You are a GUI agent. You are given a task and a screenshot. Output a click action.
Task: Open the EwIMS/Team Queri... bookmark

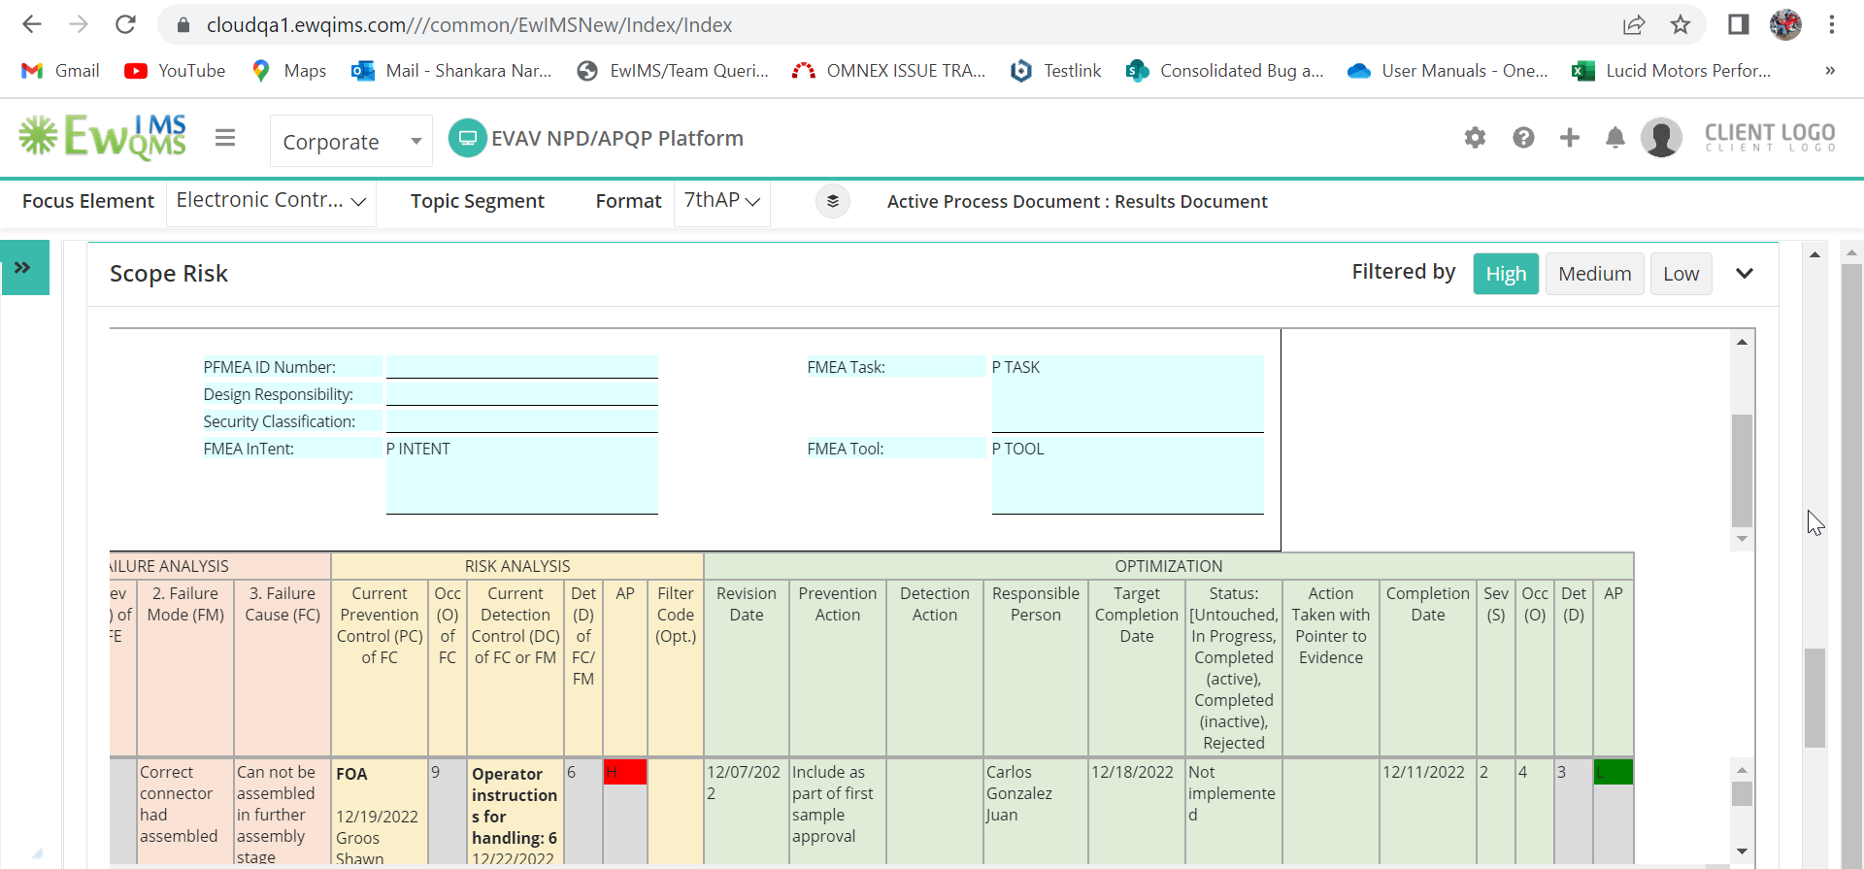(672, 71)
